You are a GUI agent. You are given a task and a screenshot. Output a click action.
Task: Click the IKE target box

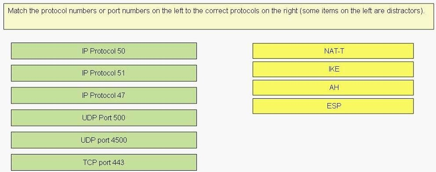click(333, 69)
